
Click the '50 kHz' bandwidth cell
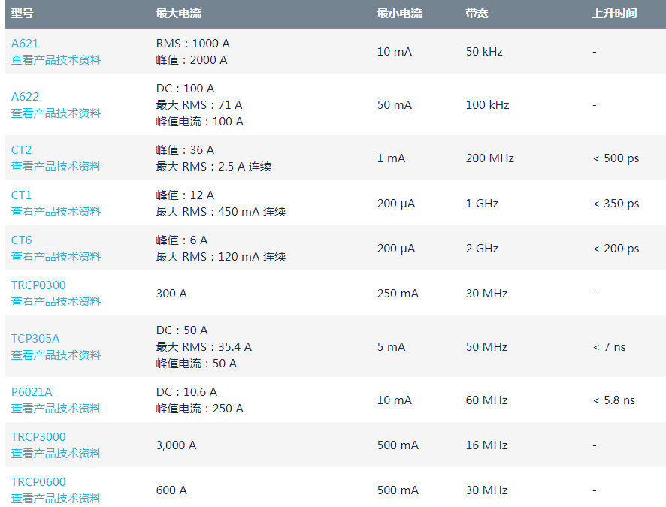pyautogui.click(x=484, y=52)
